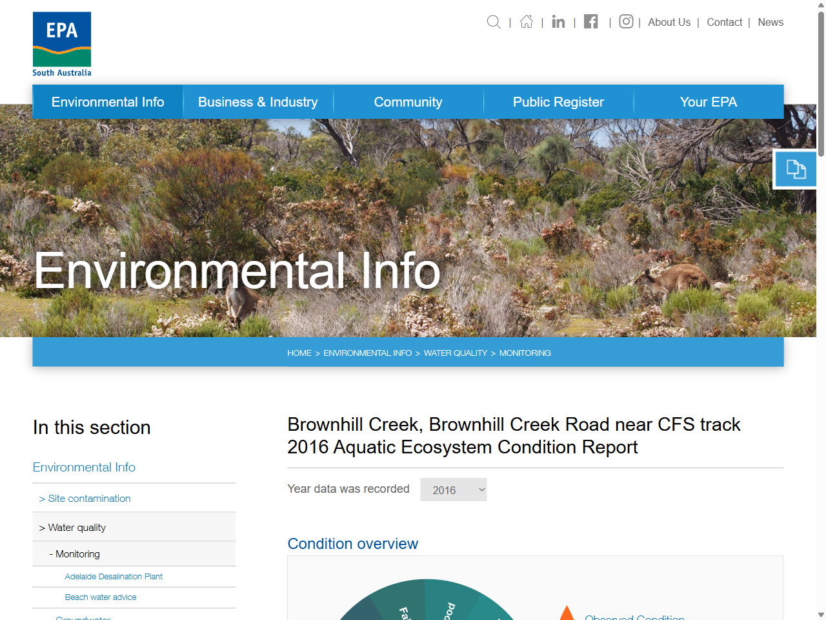The width and height of the screenshot is (826, 620).
Task: Switch to Business & Industry section
Action: pos(257,101)
